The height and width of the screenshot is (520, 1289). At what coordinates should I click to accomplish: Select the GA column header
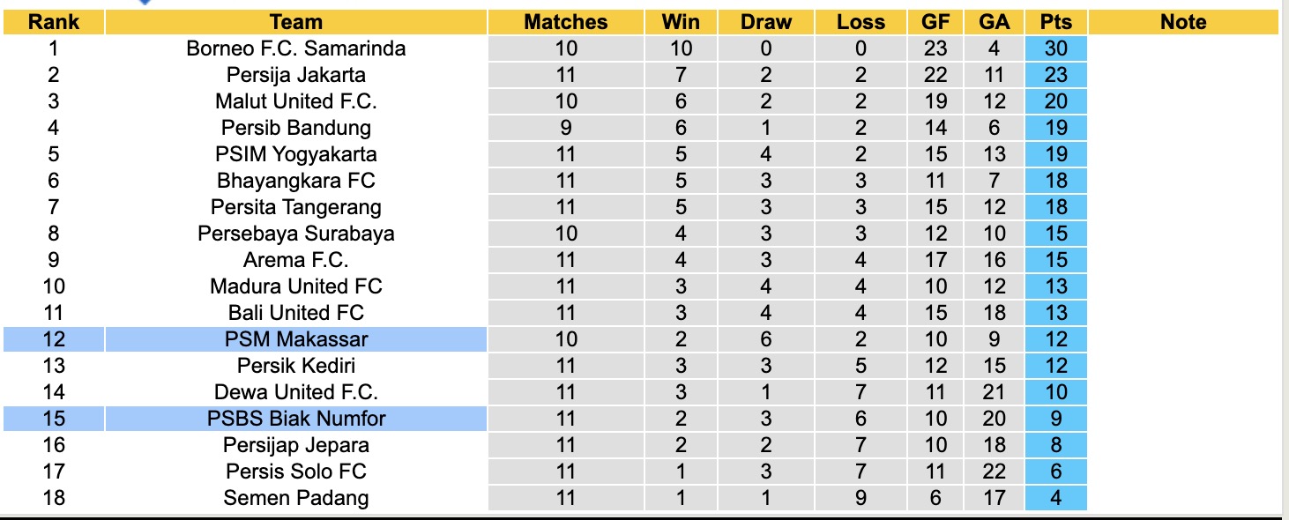coord(995,22)
